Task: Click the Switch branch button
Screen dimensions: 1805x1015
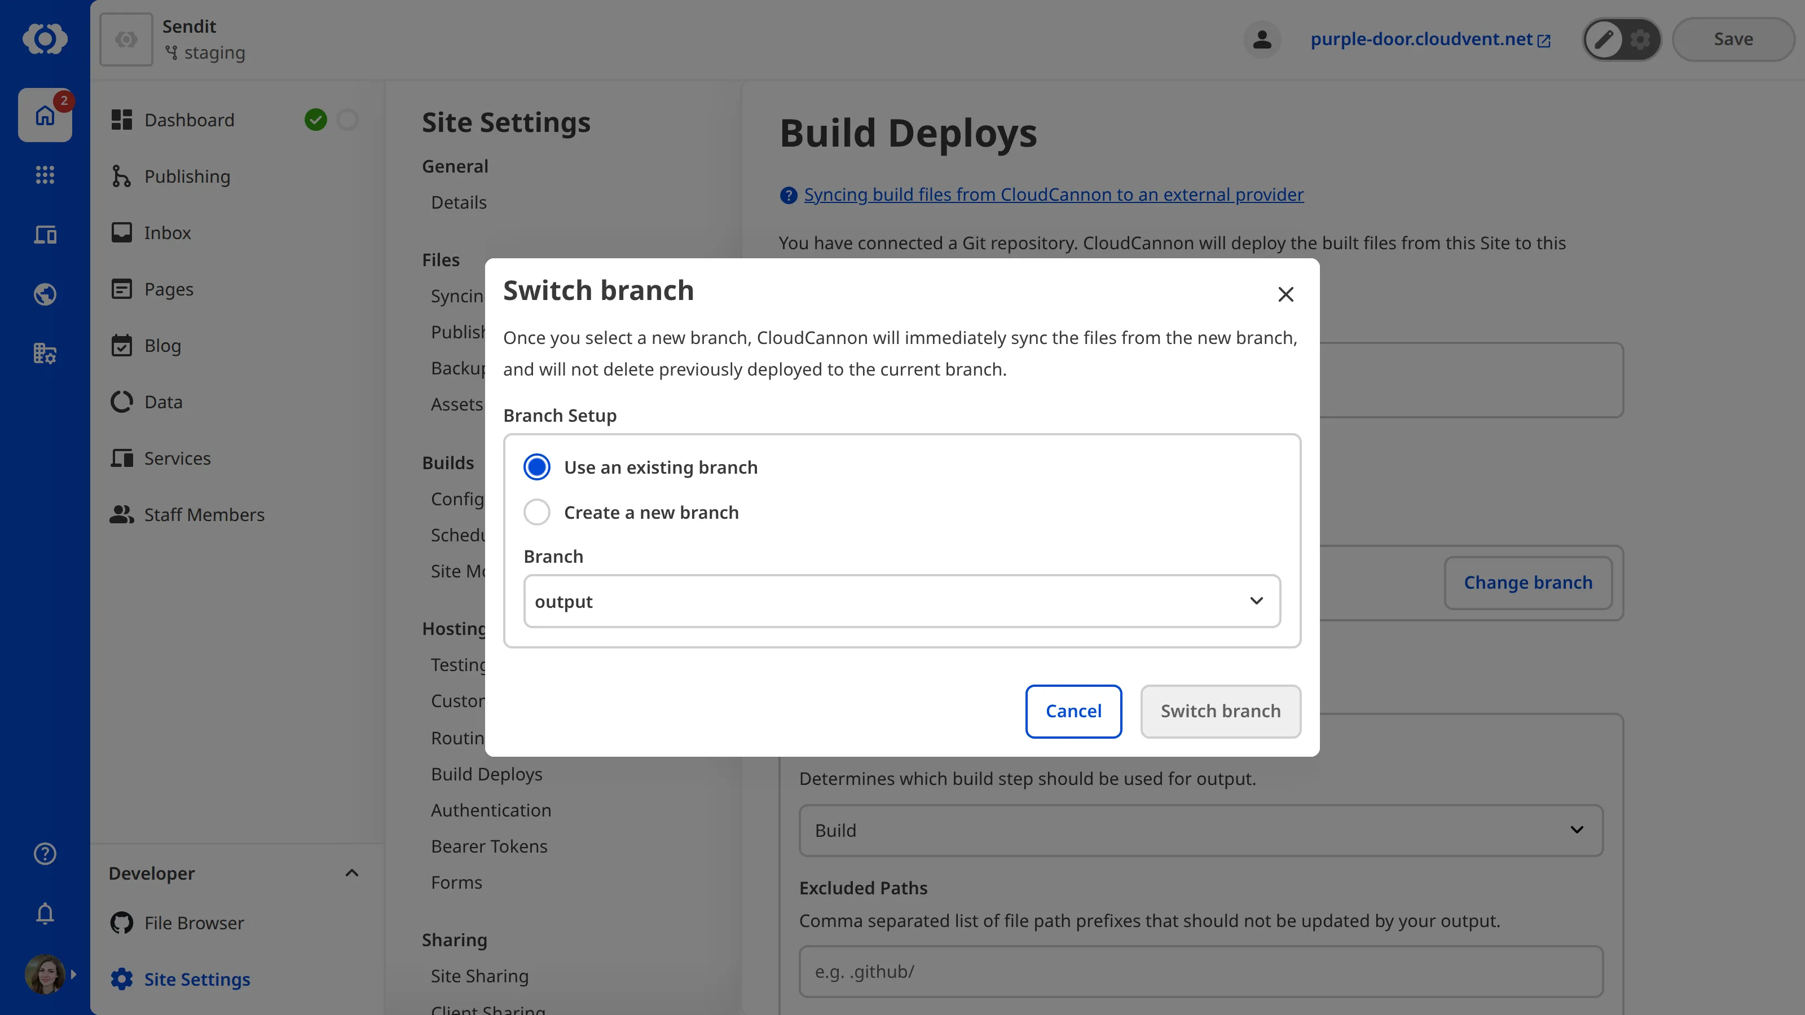Action: [x=1220, y=711]
